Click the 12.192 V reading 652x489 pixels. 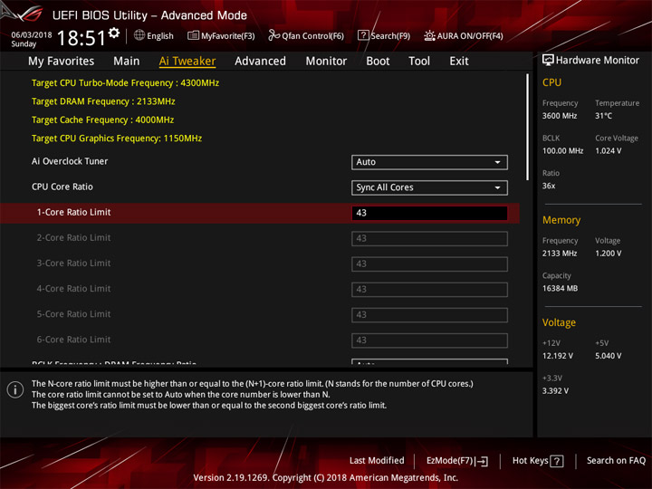(557, 356)
